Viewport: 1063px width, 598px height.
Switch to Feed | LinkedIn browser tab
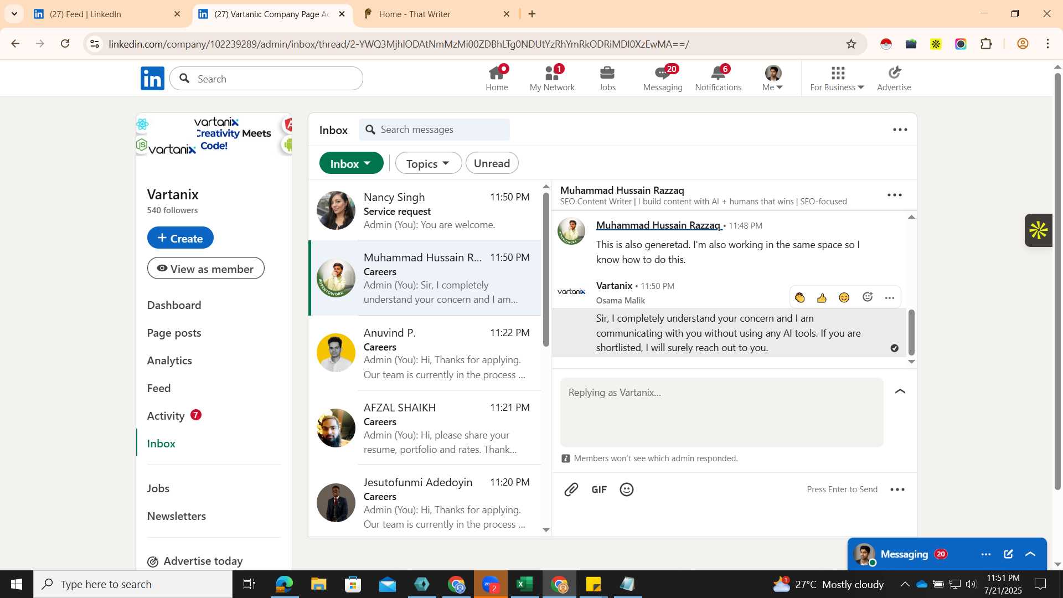coord(107,14)
